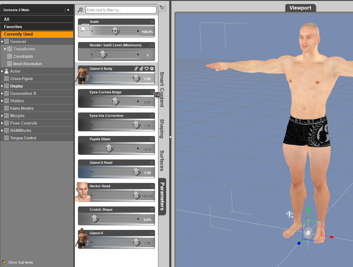Click the filter text input field
Viewport: 353px width, 267px height.
121,10
